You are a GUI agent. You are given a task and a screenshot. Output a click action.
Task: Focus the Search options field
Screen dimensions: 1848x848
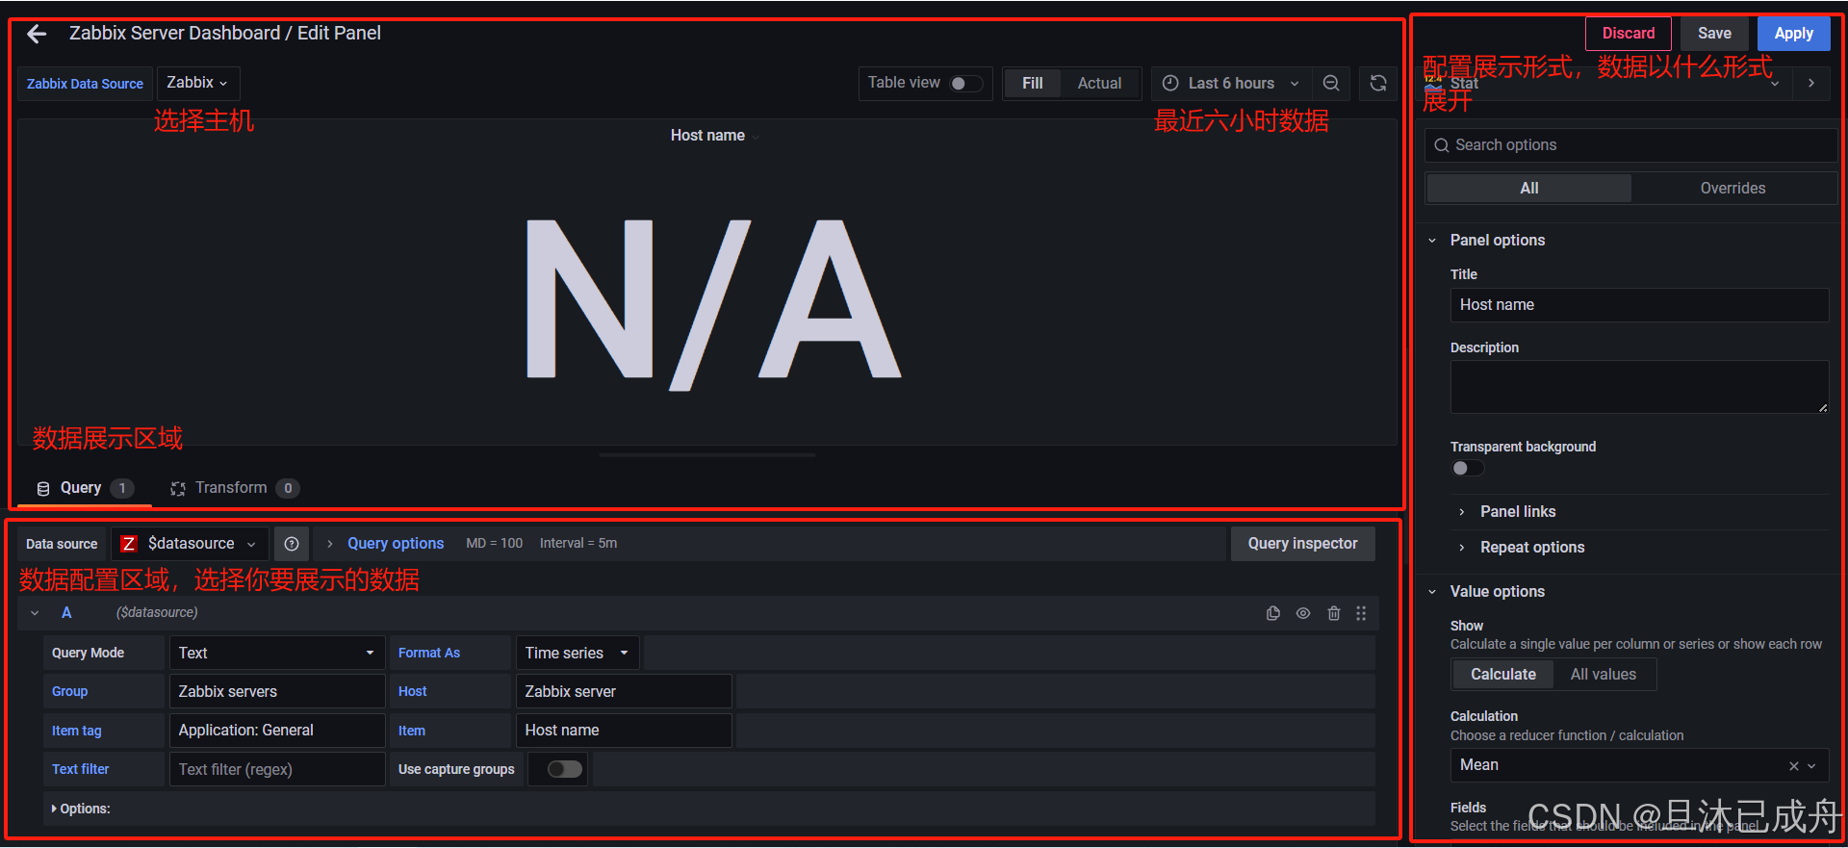(1630, 145)
